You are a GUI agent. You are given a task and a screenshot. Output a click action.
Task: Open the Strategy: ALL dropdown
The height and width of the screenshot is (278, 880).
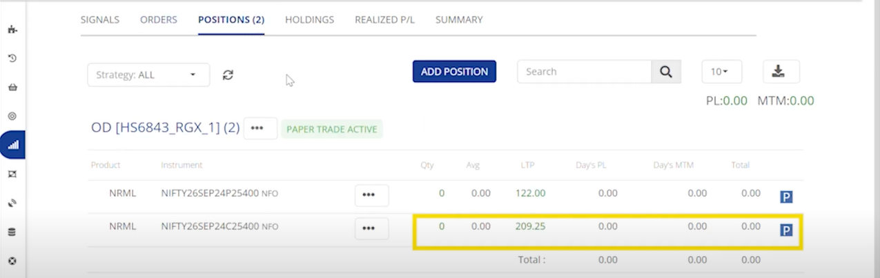[x=148, y=75]
